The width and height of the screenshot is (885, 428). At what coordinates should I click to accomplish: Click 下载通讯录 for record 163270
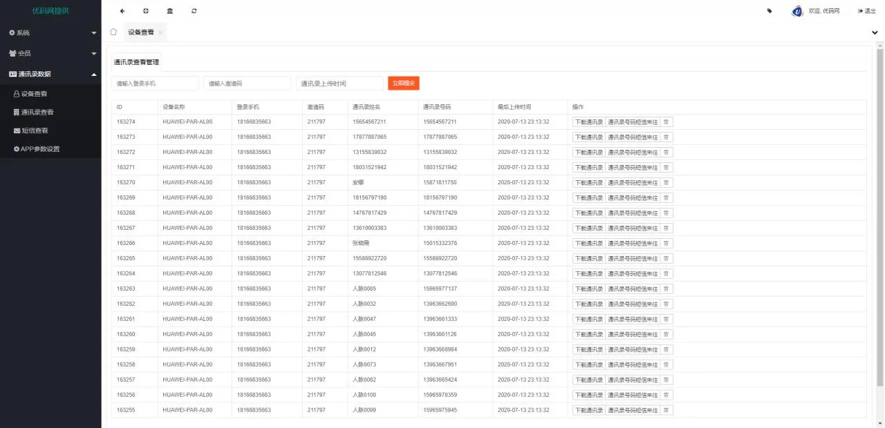click(x=588, y=183)
